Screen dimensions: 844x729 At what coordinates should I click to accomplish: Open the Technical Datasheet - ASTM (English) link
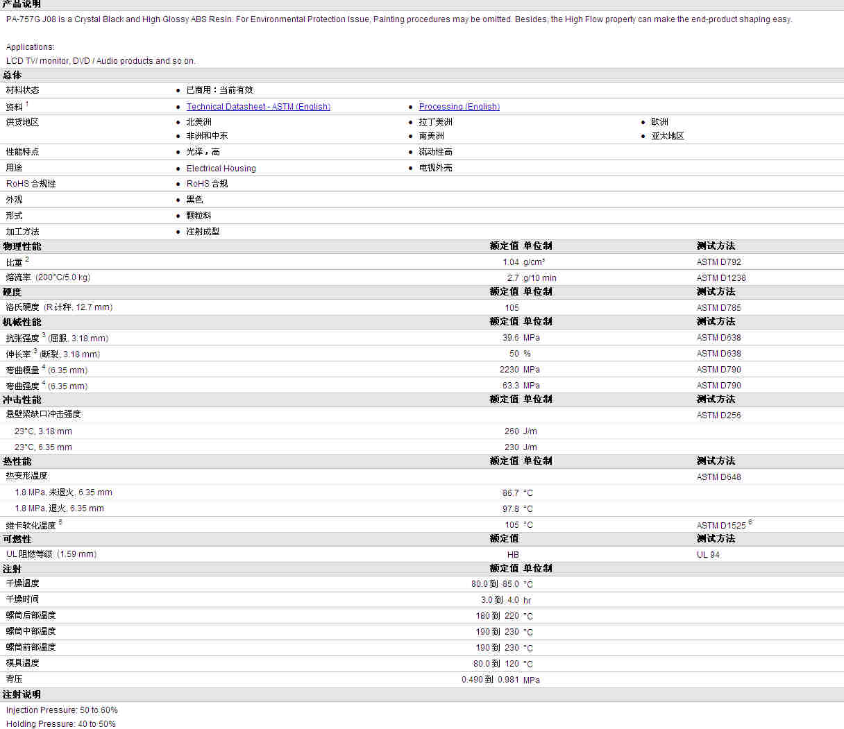pyautogui.click(x=258, y=107)
